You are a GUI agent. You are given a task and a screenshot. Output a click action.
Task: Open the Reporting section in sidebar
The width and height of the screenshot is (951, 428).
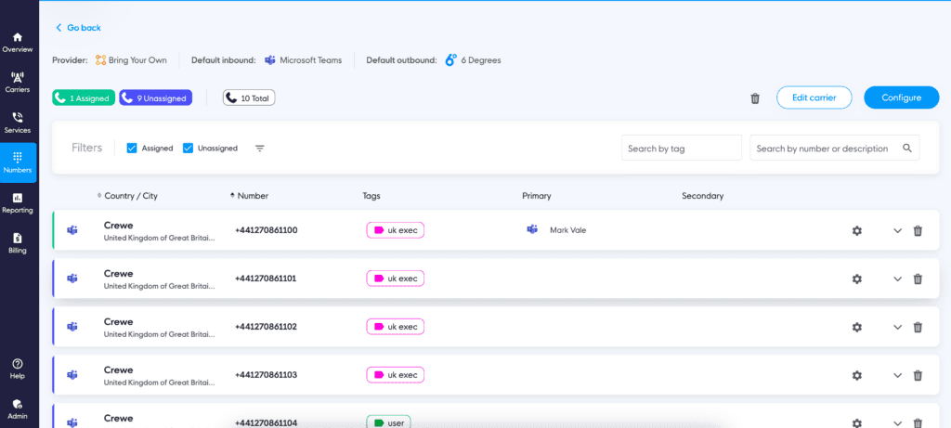click(x=18, y=203)
